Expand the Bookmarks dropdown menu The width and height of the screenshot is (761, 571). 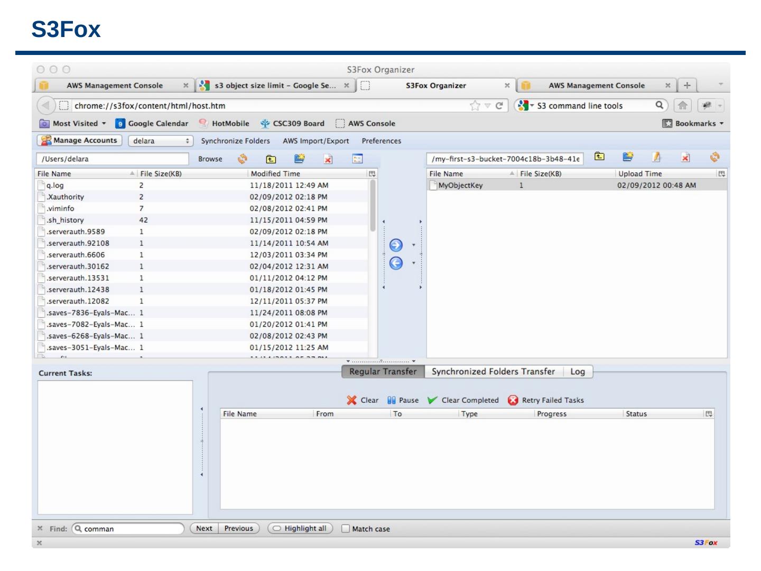pyautogui.click(x=693, y=124)
